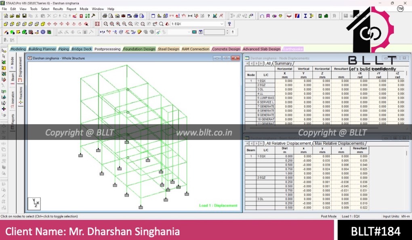Viewport: 412px width, 240px height.
Task: Select the plain arrow cursor in left toolbar
Action: [4, 56]
